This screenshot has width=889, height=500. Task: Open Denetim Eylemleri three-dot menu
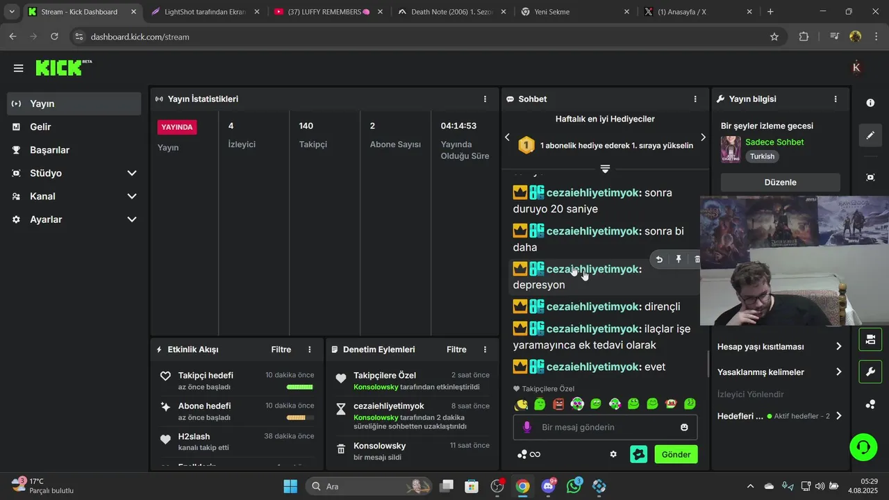coord(485,349)
